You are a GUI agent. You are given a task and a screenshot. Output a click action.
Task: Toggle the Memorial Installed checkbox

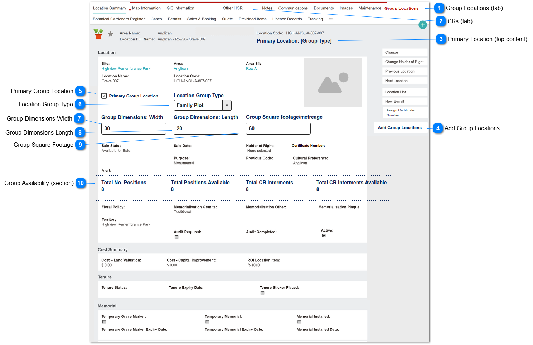click(299, 322)
